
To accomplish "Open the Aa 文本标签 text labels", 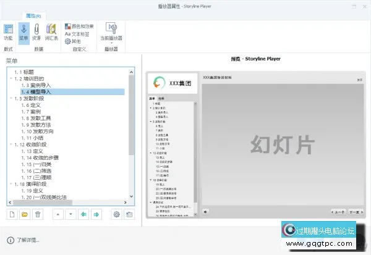I will point(77,34).
